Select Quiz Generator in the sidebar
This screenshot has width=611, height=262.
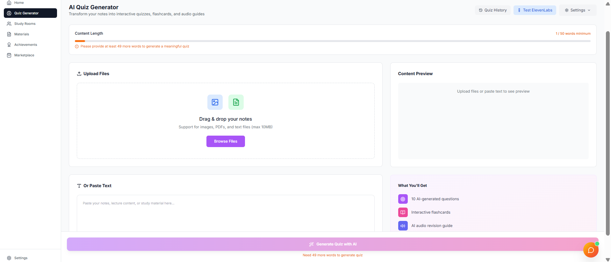click(x=30, y=13)
